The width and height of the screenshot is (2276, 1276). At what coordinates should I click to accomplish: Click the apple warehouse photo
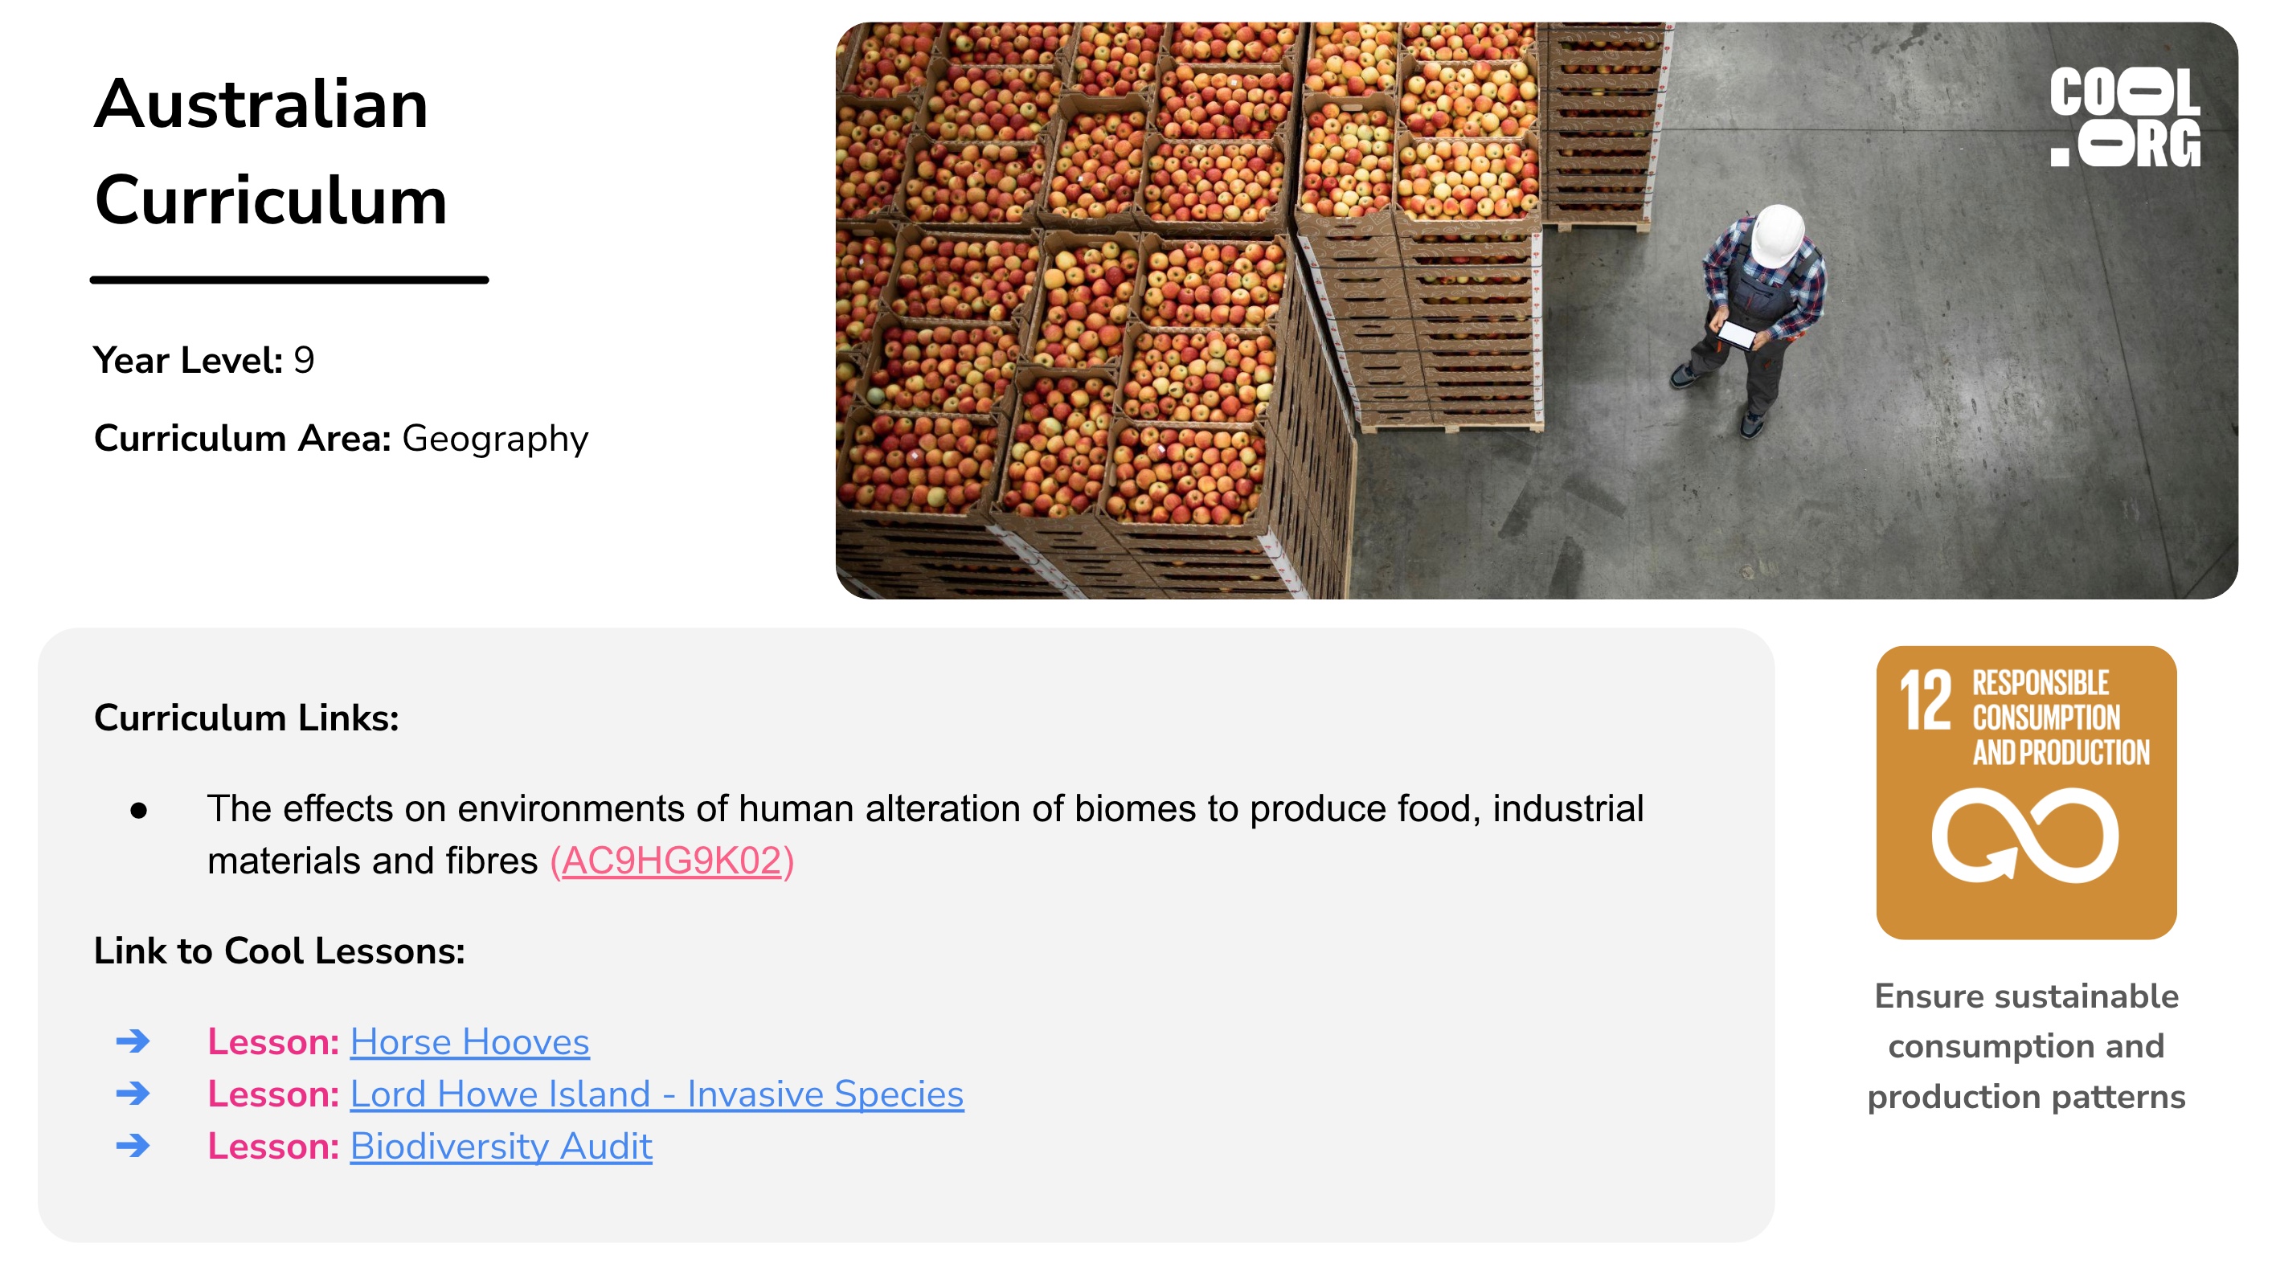click(1537, 311)
